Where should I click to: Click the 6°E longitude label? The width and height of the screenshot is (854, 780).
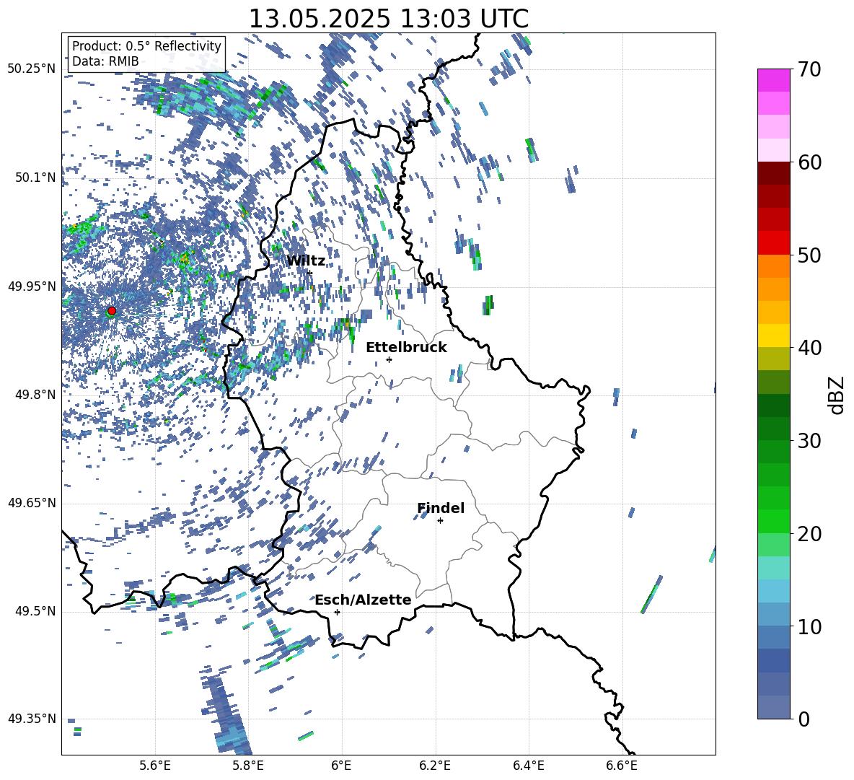pos(341,766)
